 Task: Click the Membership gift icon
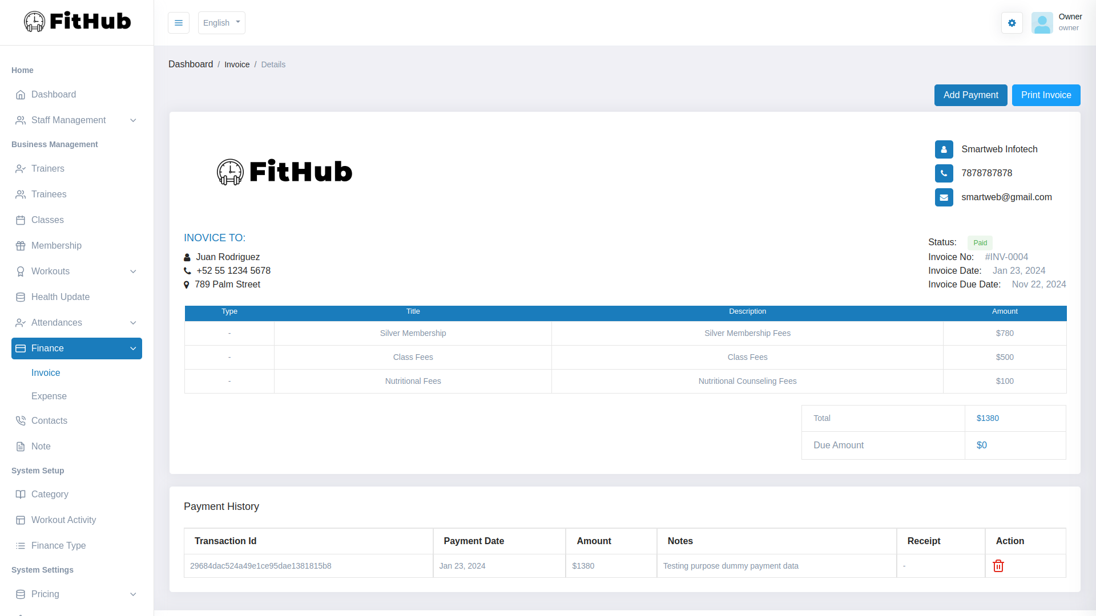21,245
